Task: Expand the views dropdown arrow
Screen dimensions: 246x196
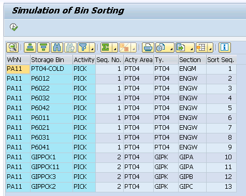Action: [171, 48]
